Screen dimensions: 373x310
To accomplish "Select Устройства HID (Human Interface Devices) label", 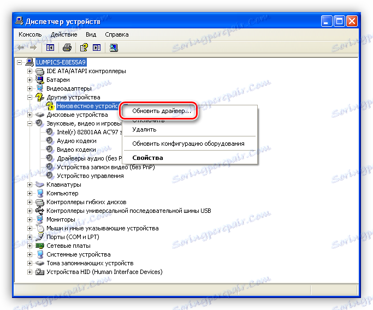I will [x=104, y=272].
